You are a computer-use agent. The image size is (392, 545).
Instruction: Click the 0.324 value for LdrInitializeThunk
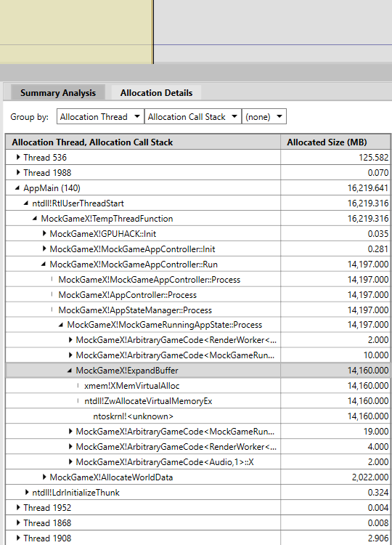click(377, 493)
